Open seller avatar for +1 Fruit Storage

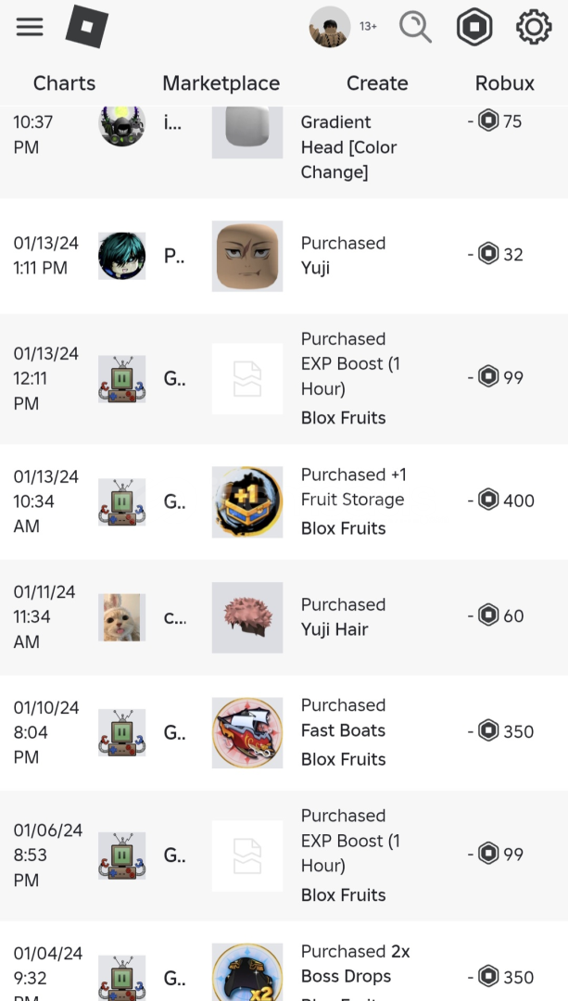[122, 501]
